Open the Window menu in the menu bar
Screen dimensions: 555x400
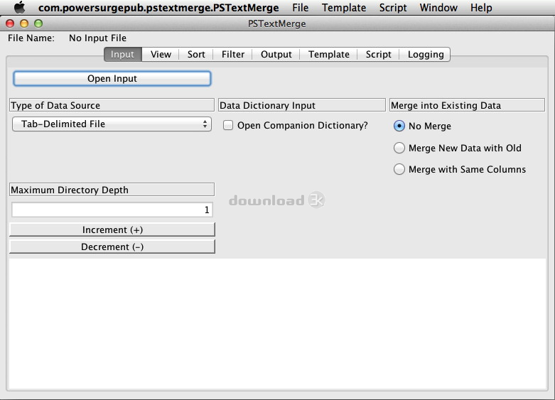[438, 8]
